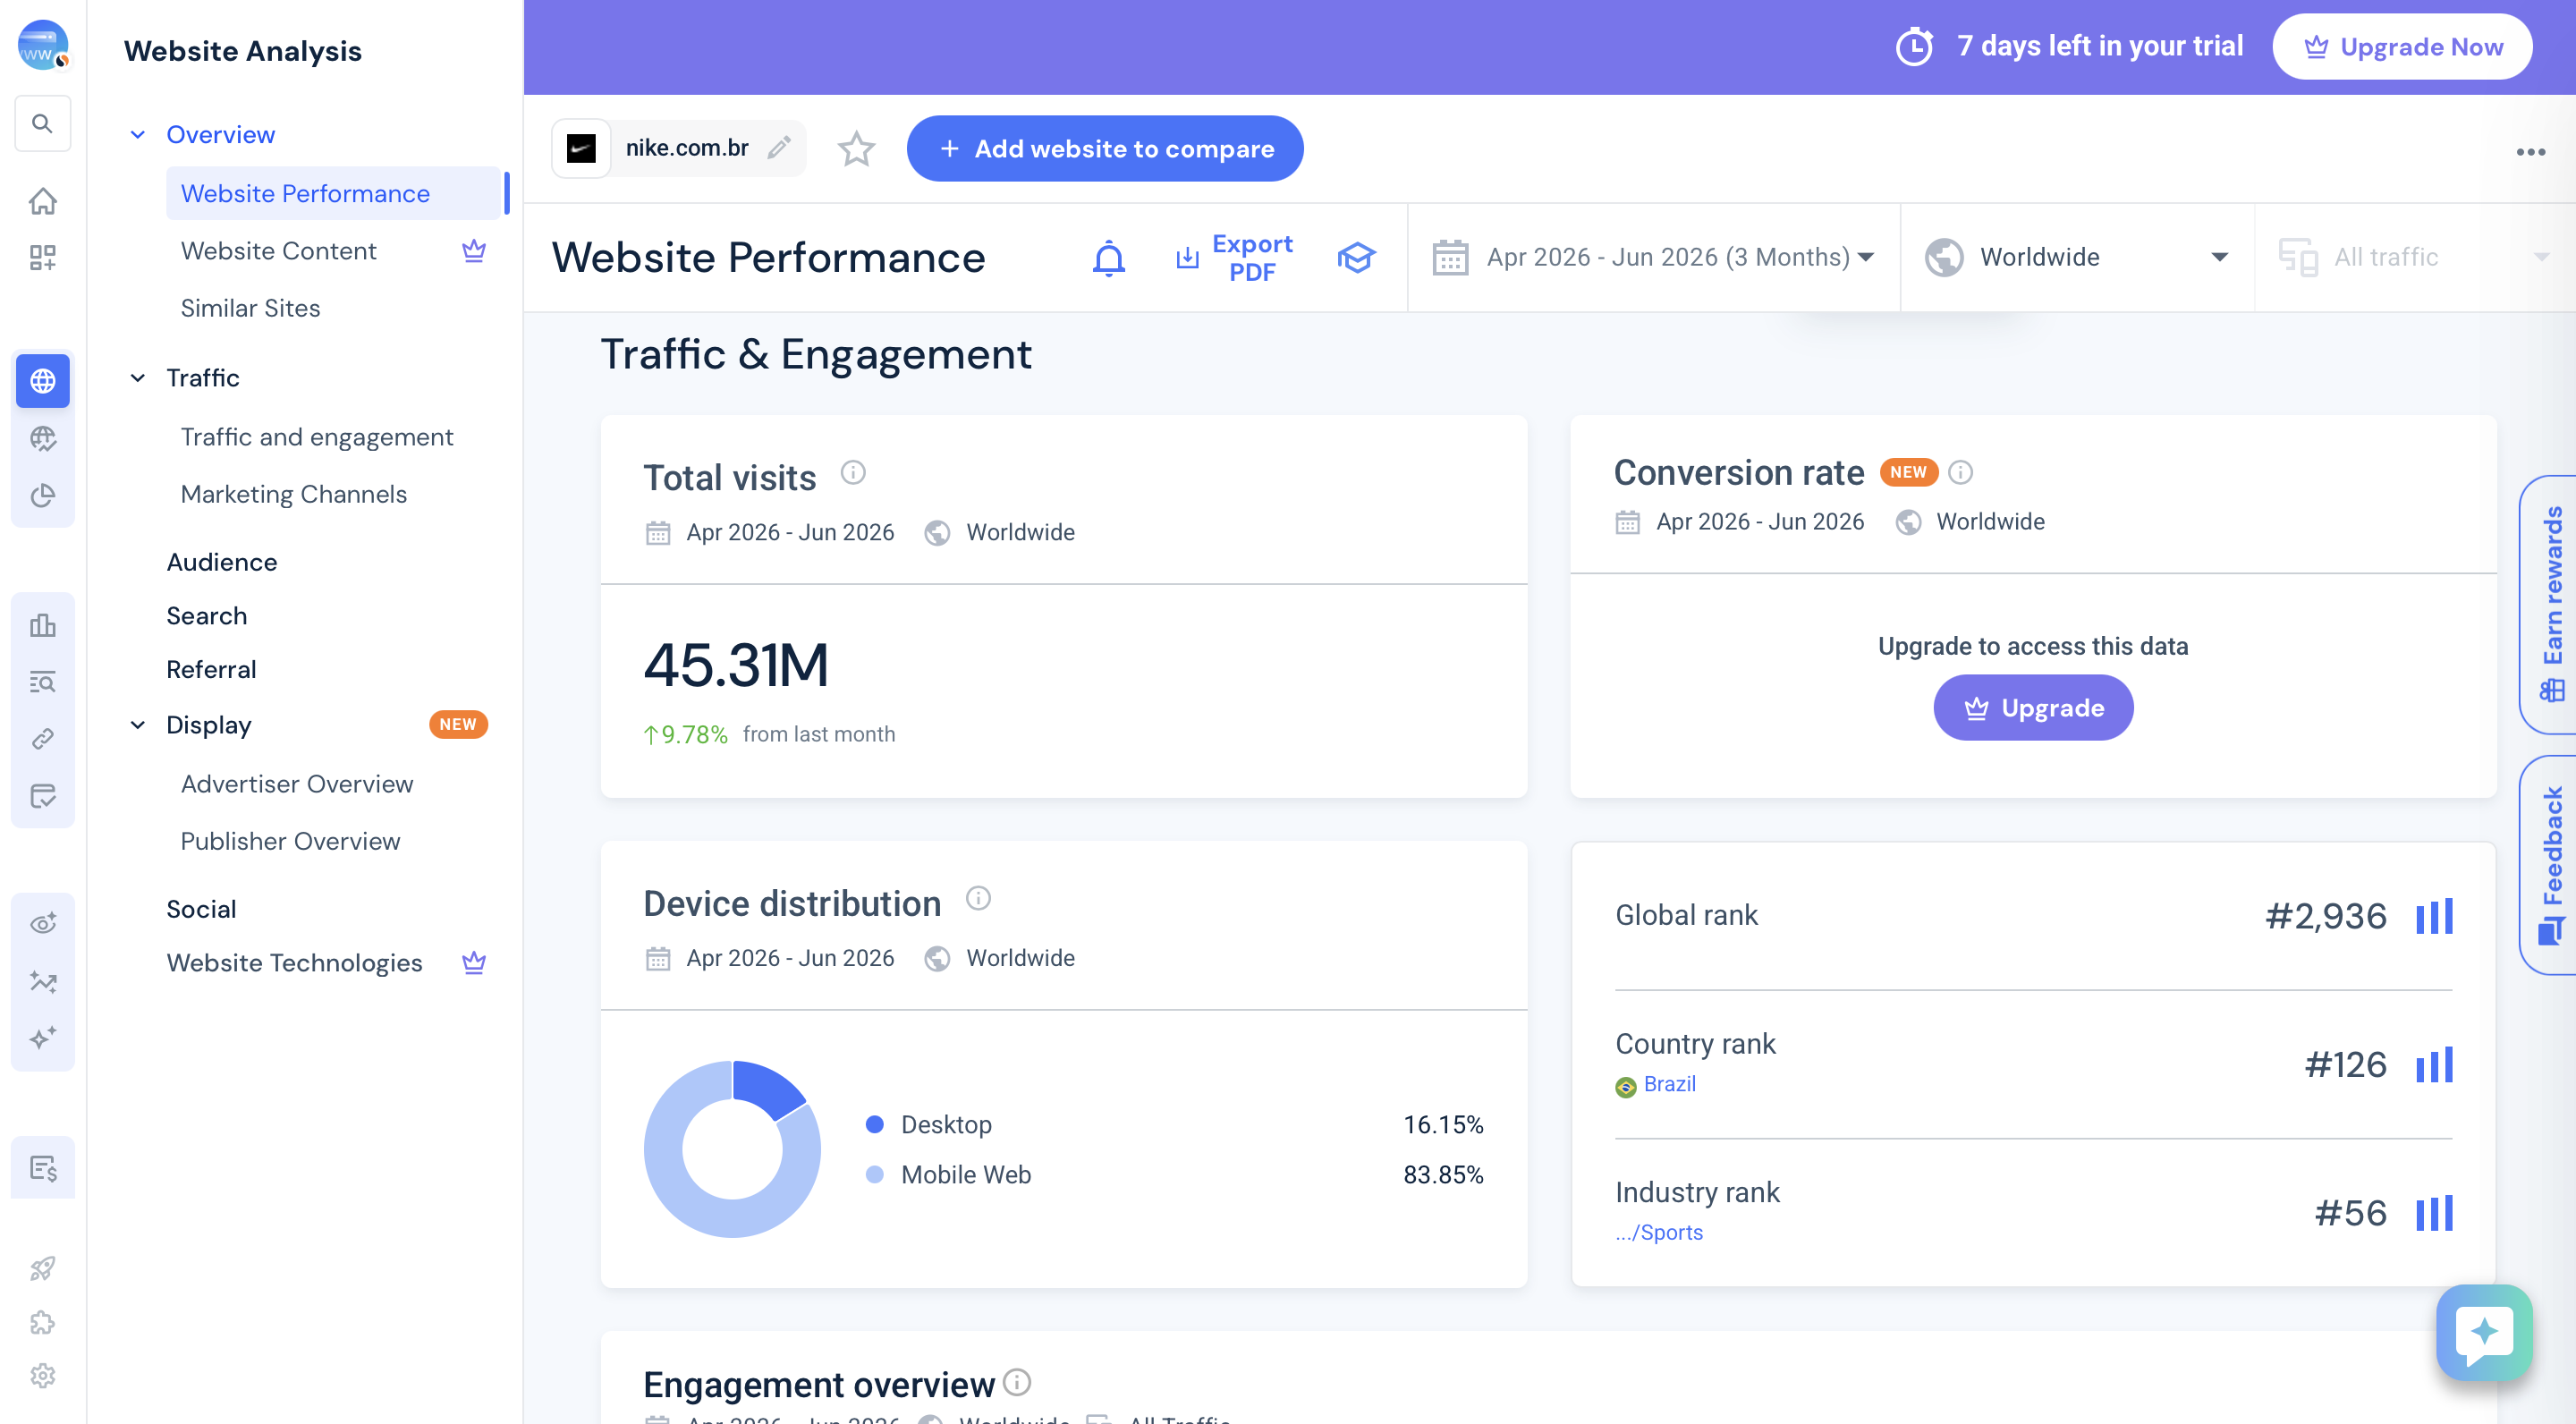Open the globe trend icon in left rail
Viewport: 2576px width, 1424px height.
coord(42,438)
